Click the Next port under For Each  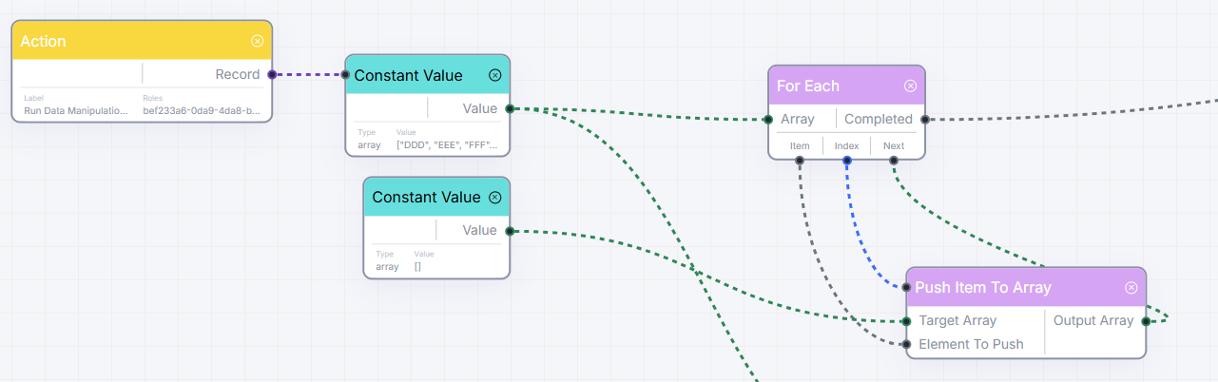pyautogui.click(x=894, y=161)
